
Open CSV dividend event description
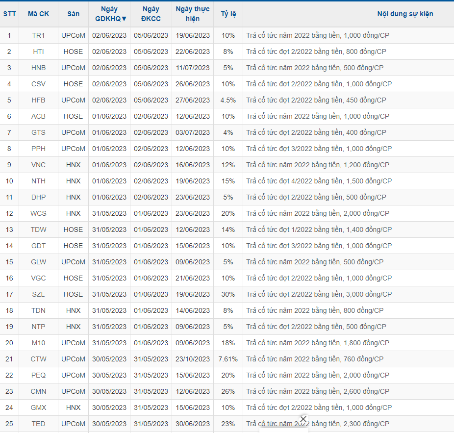(x=319, y=84)
